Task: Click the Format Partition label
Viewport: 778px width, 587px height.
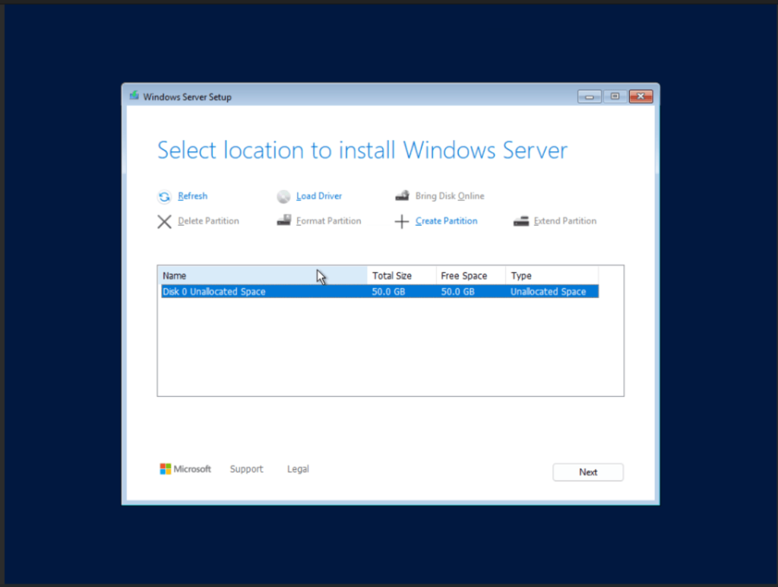Action: coord(328,221)
